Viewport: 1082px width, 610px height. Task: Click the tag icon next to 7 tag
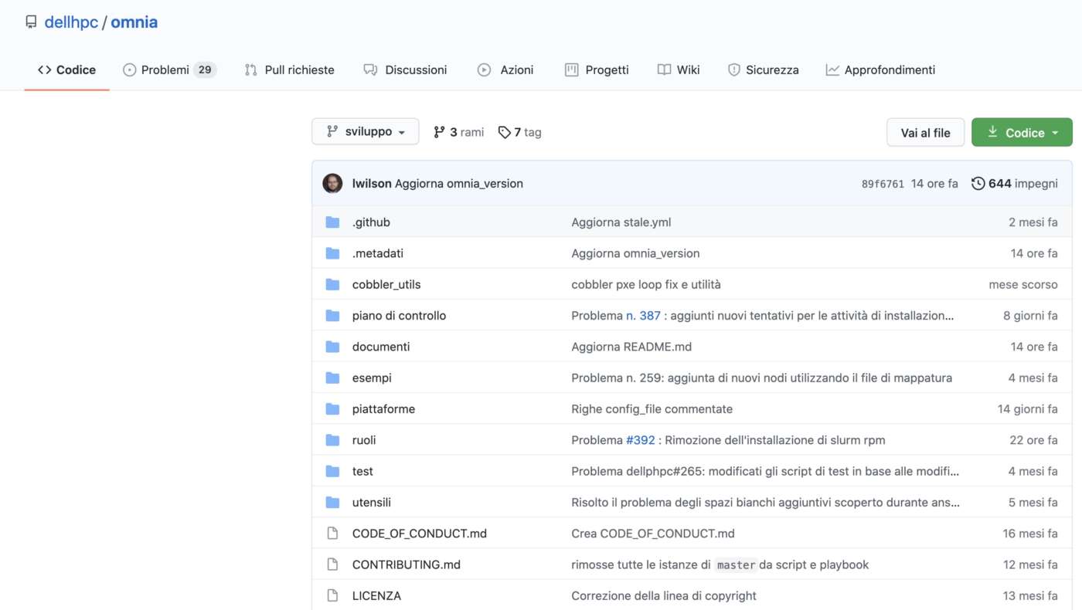pyautogui.click(x=505, y=132)
